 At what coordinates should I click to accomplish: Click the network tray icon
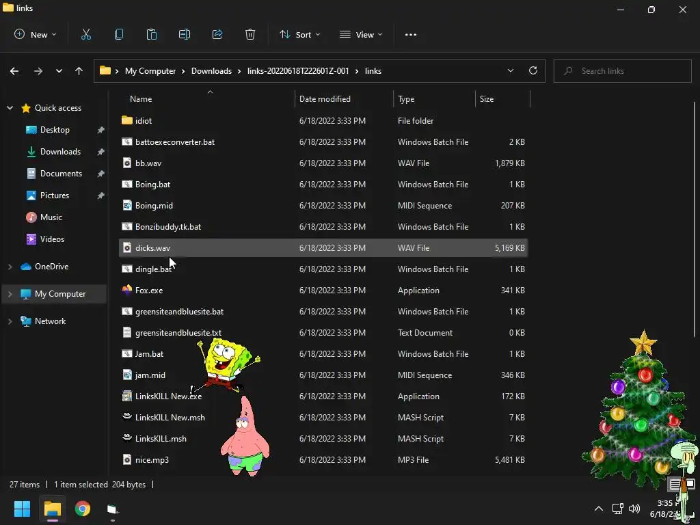coord(618,509)
